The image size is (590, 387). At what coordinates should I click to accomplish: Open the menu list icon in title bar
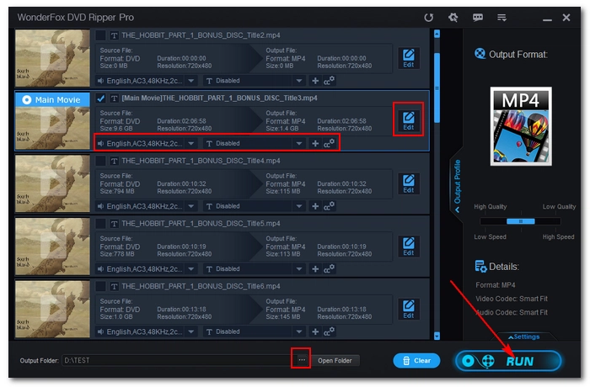pos(501,18)
